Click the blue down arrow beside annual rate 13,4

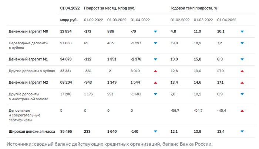click(242, 131)
